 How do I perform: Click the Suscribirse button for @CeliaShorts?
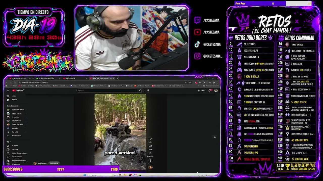pos(54,163)
